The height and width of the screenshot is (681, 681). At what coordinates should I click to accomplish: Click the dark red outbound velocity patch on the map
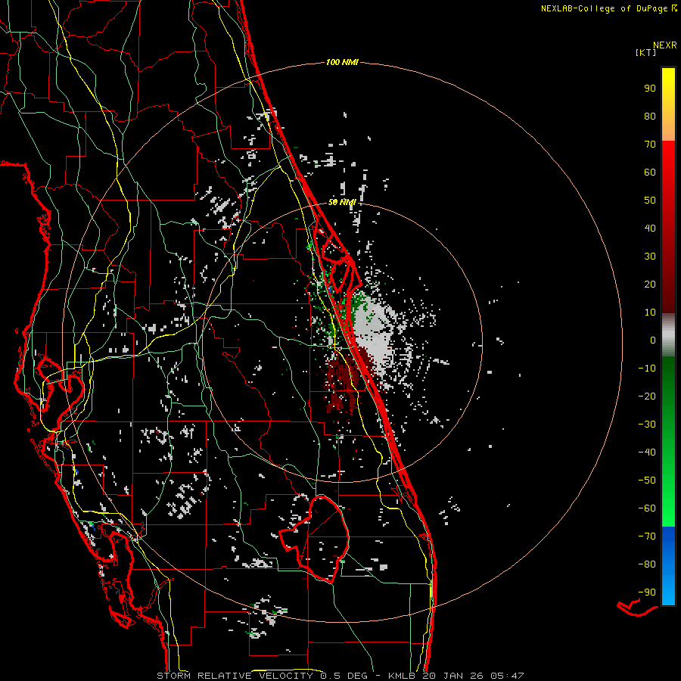coord(343,382)
